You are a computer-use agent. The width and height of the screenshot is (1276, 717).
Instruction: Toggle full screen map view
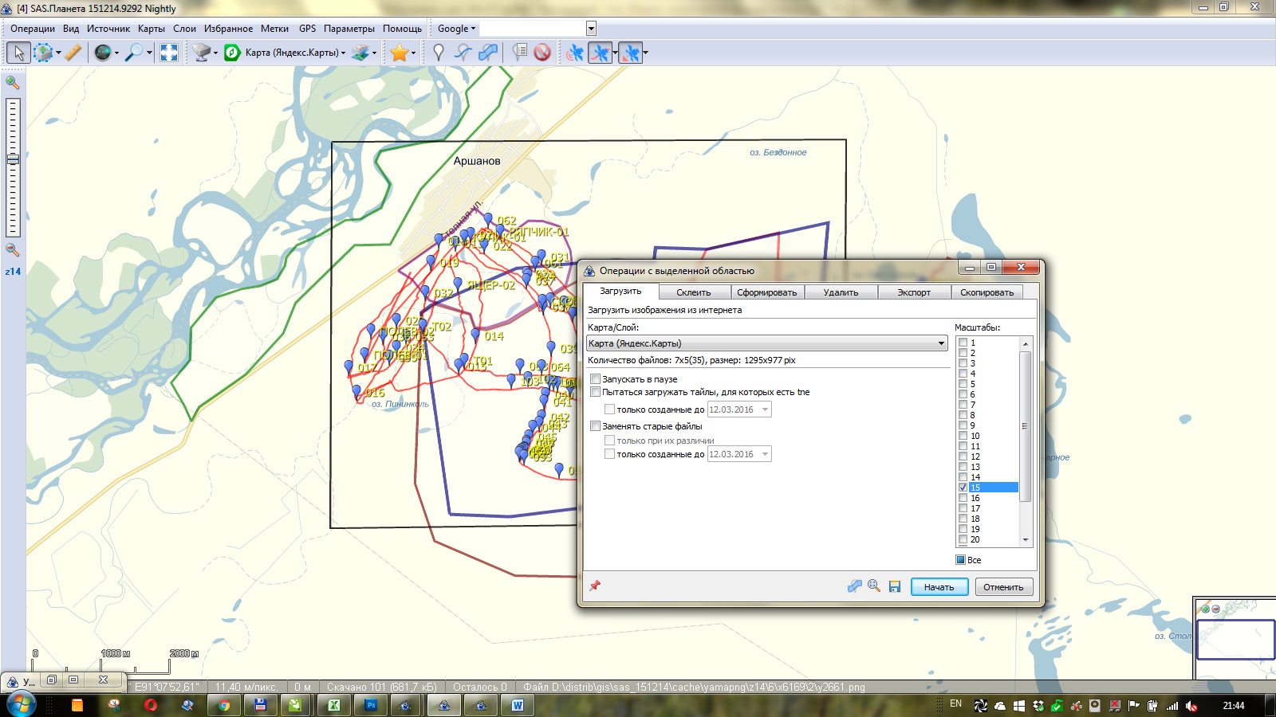click(x=169, y=53)
